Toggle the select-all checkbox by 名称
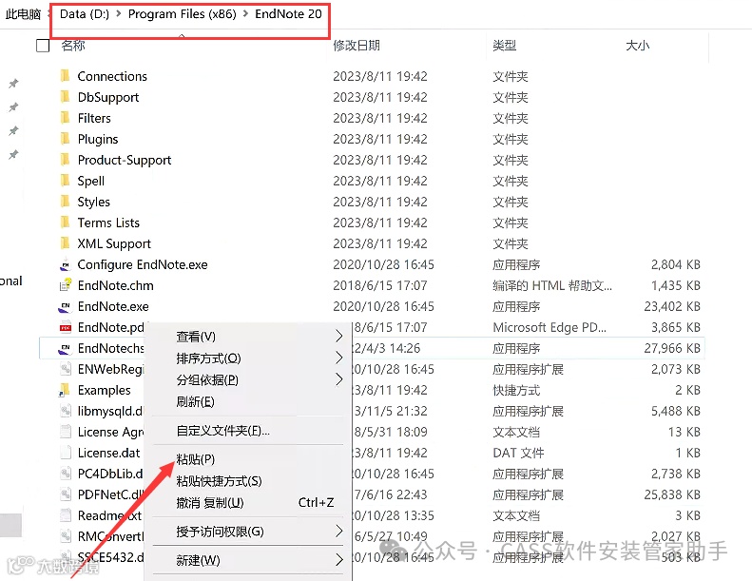Screen dimensions: 752x581 [43, 46]
